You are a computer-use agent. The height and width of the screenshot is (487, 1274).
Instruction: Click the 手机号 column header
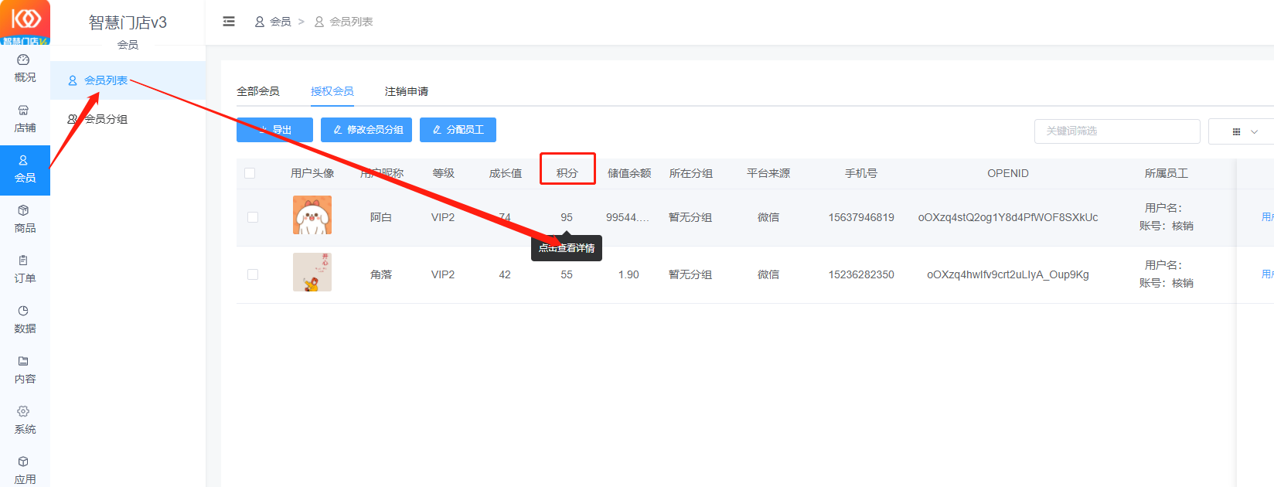click(861, 173)
